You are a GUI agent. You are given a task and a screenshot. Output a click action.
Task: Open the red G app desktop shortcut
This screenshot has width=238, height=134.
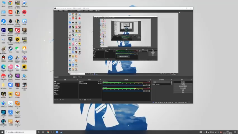click(17, 31)
